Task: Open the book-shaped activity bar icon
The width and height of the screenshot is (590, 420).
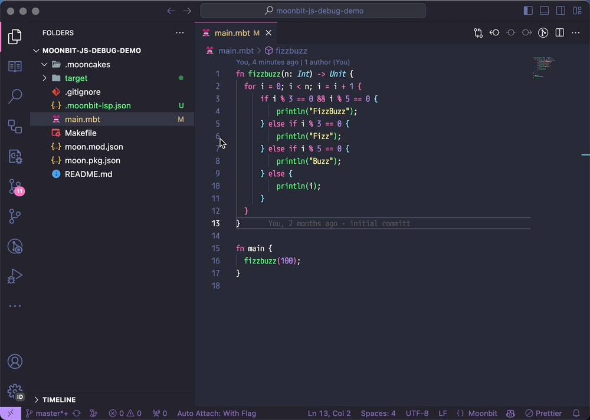Action: 15,67
